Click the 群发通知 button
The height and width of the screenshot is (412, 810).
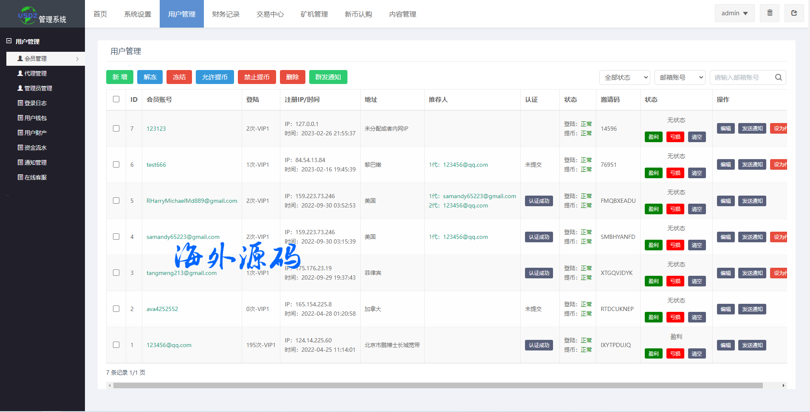(328, 77)
